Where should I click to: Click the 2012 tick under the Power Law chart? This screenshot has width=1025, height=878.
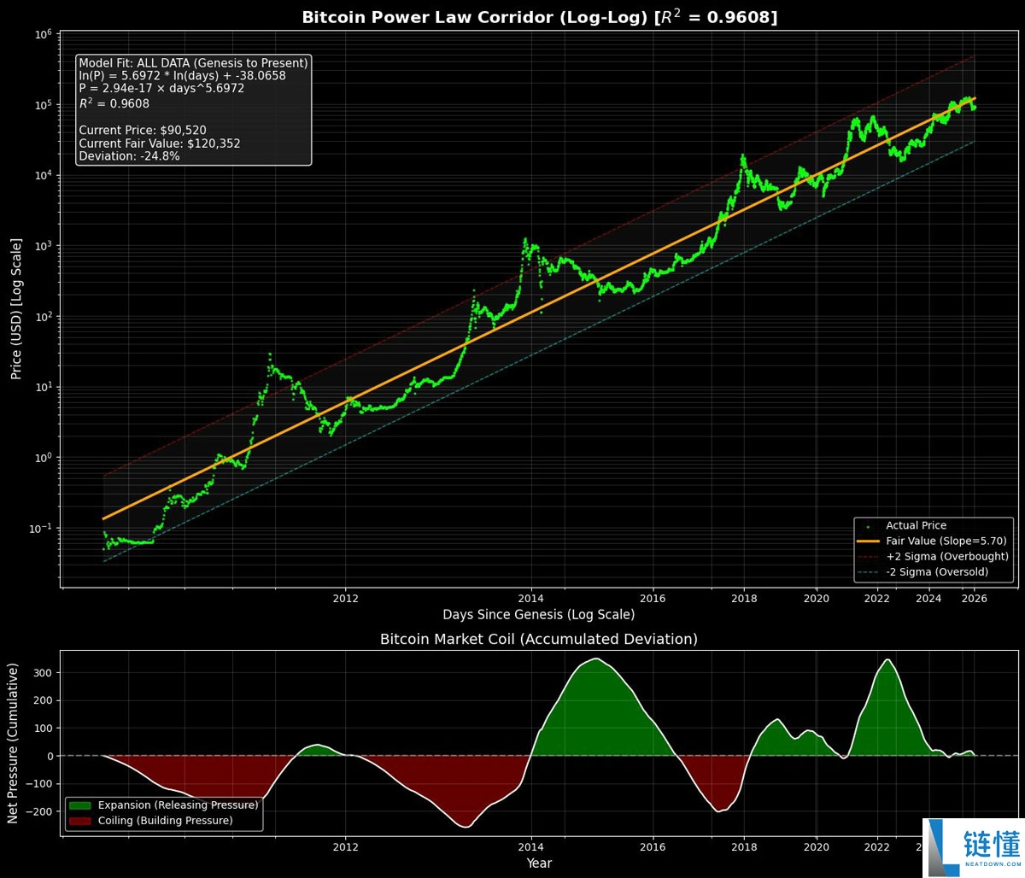pyautogui.click(x=346, y=599)
